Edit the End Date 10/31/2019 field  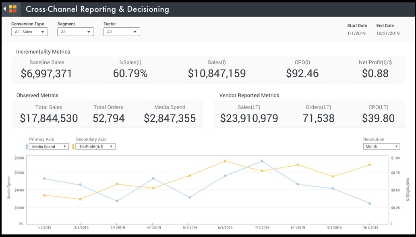pos(388,33)
